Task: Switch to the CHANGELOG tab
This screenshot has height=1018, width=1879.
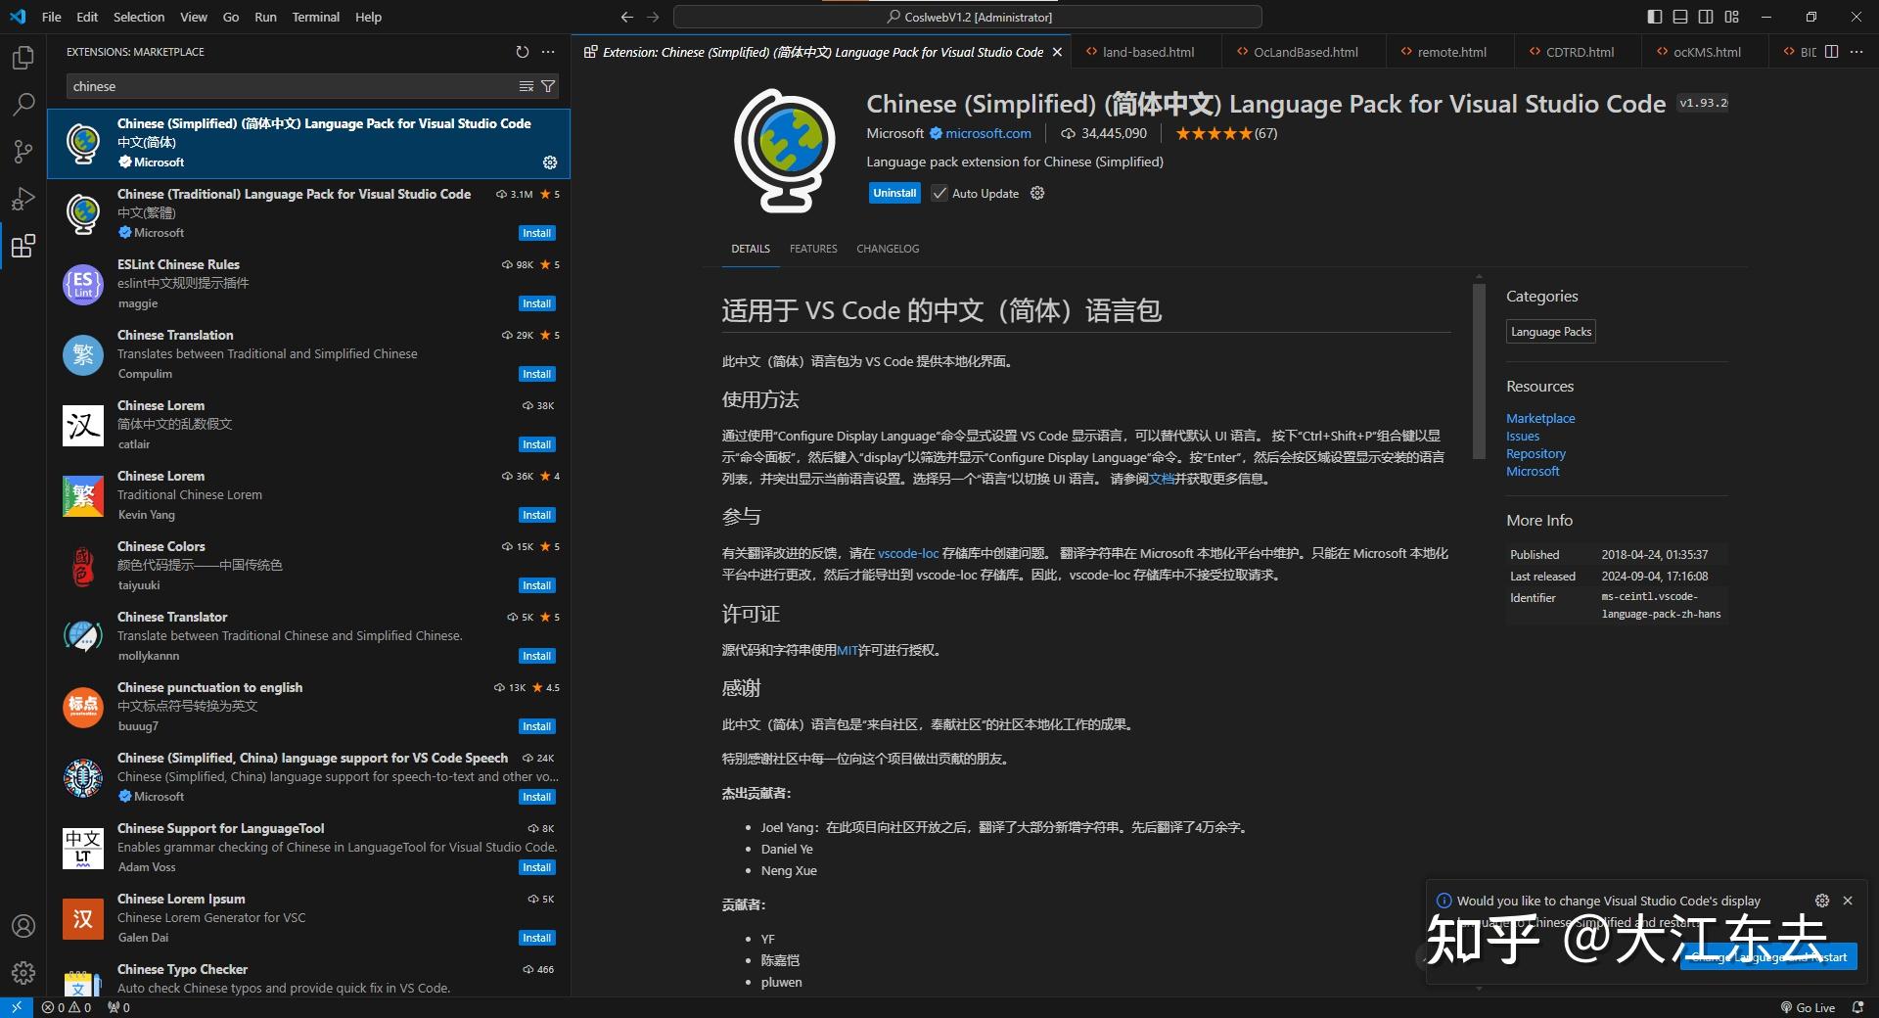Action: pyautogui.click(x=886, y=249)
